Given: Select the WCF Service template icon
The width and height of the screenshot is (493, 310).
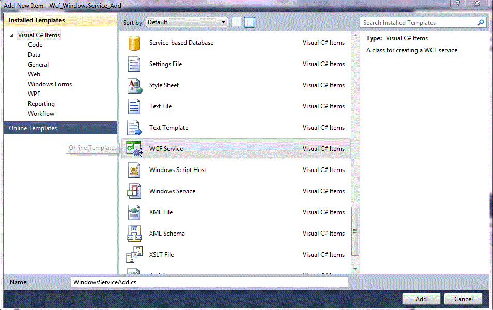Looking at the screenshot, I should click(x=134, y=148).
